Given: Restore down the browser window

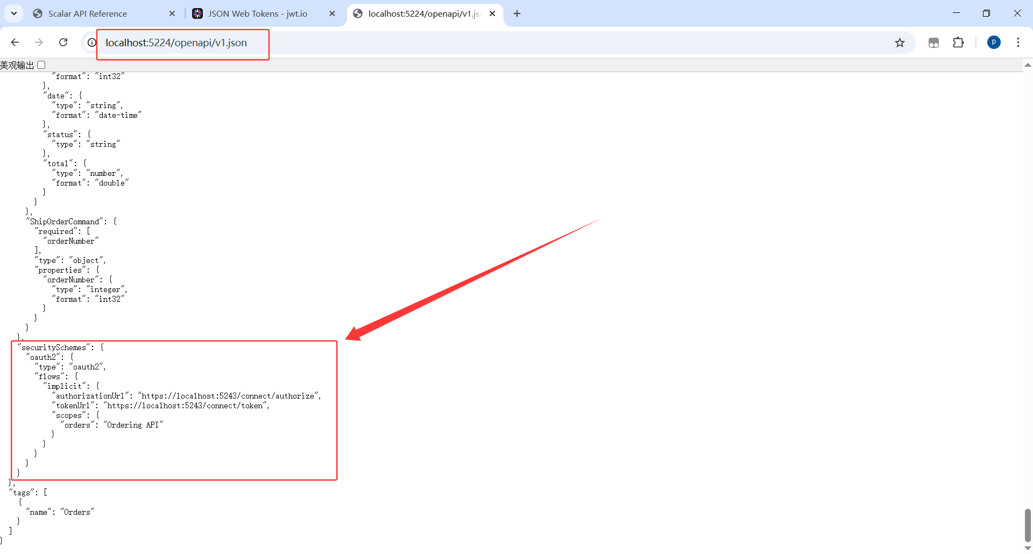Looking at the screenshot, I should pos(986,13).
